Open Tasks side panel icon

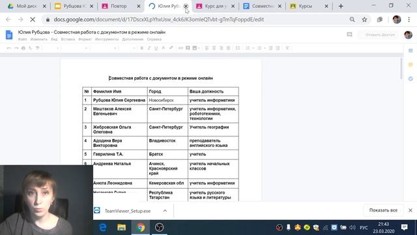410,79
